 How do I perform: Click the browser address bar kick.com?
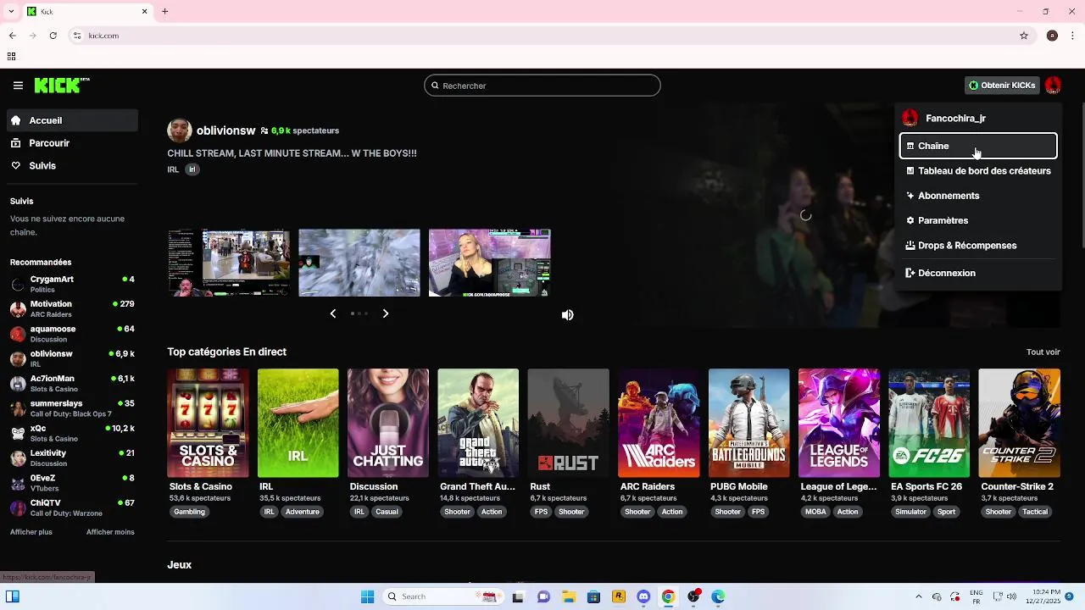pos(542,36)
